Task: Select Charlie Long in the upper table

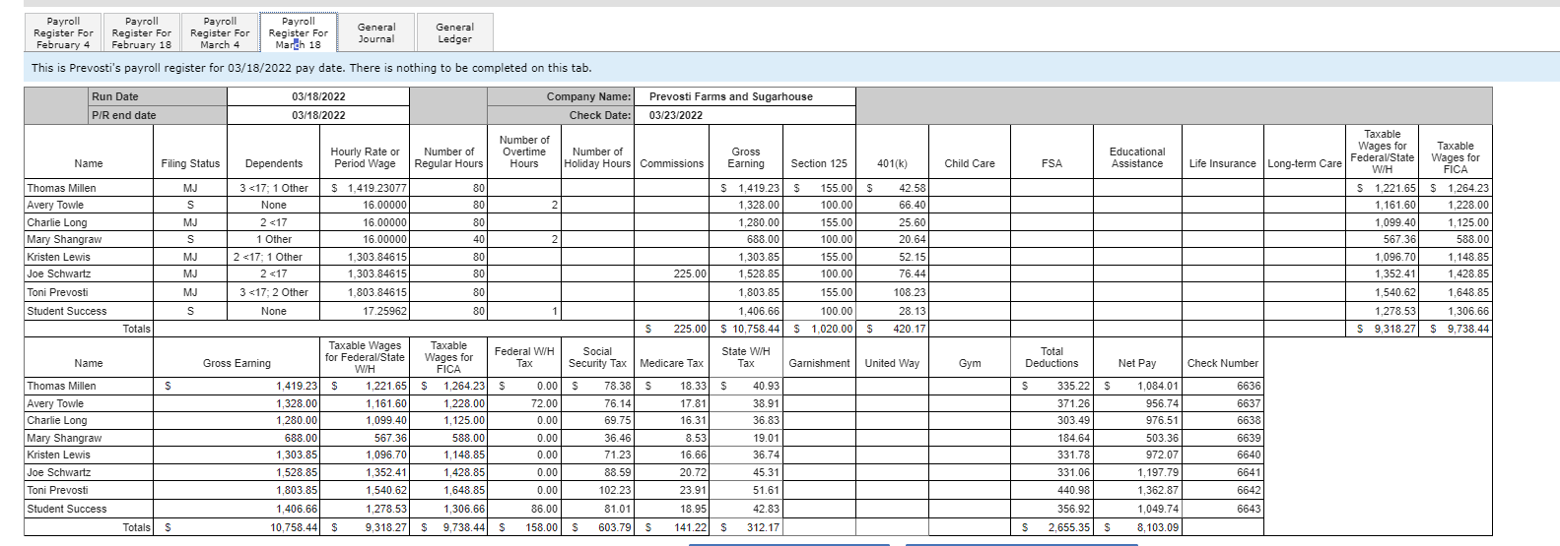Action: coord(57,222)
